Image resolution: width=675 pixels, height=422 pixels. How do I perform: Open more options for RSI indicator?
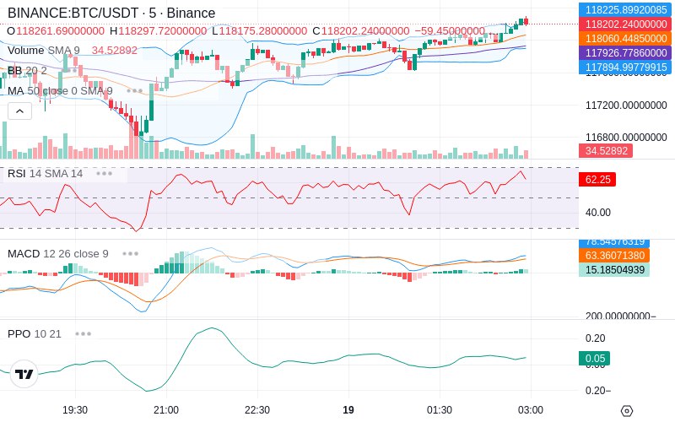[x=104, y=174]
